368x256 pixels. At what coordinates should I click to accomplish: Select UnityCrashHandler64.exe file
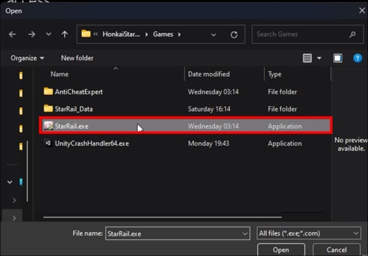185,143
